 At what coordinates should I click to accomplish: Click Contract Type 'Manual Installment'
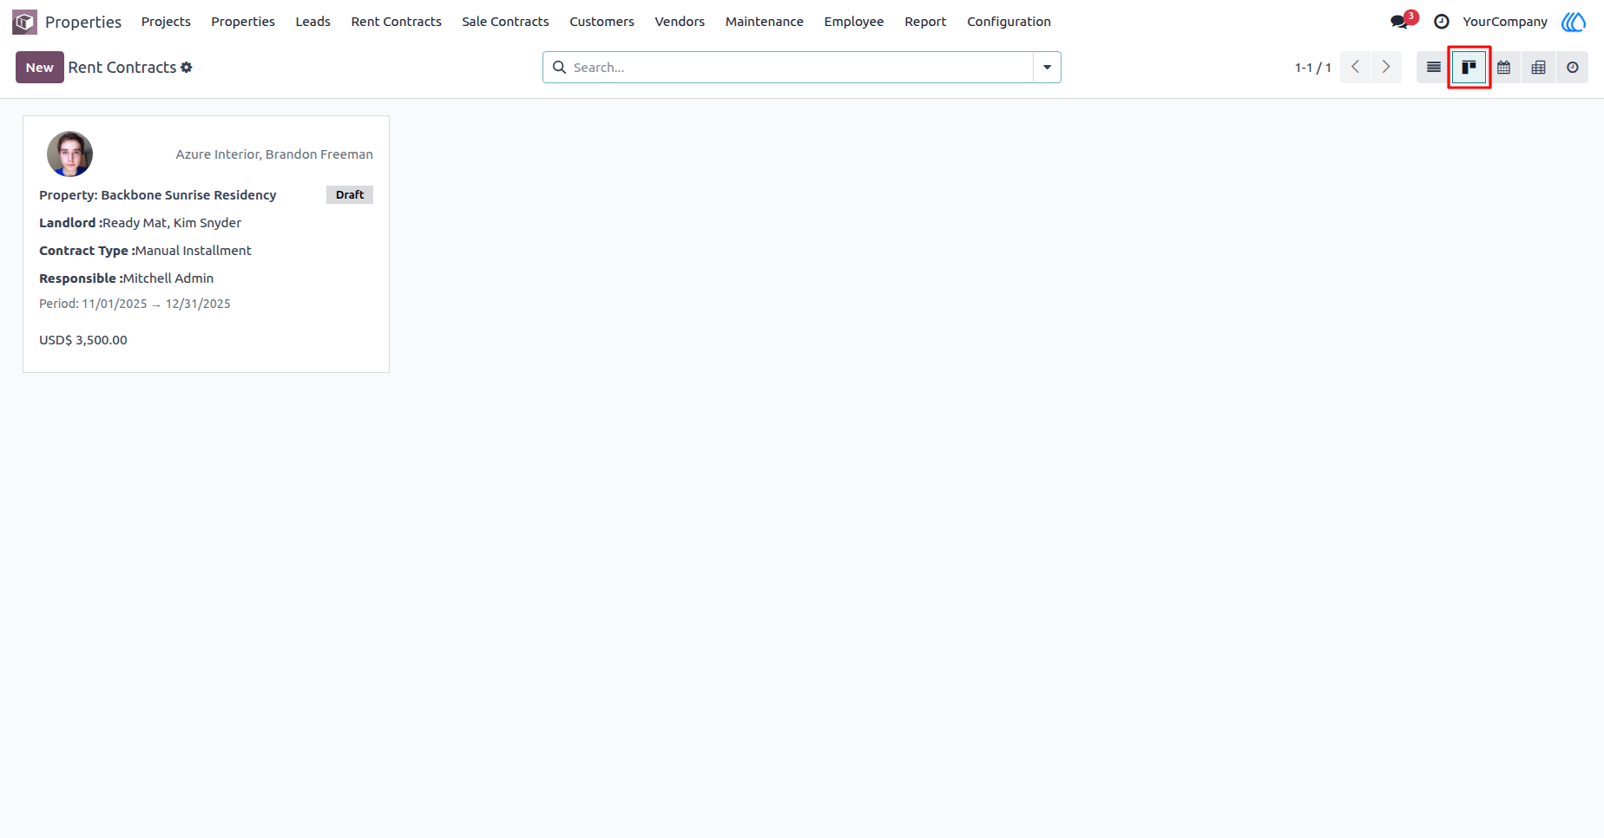tap(193, 251)
